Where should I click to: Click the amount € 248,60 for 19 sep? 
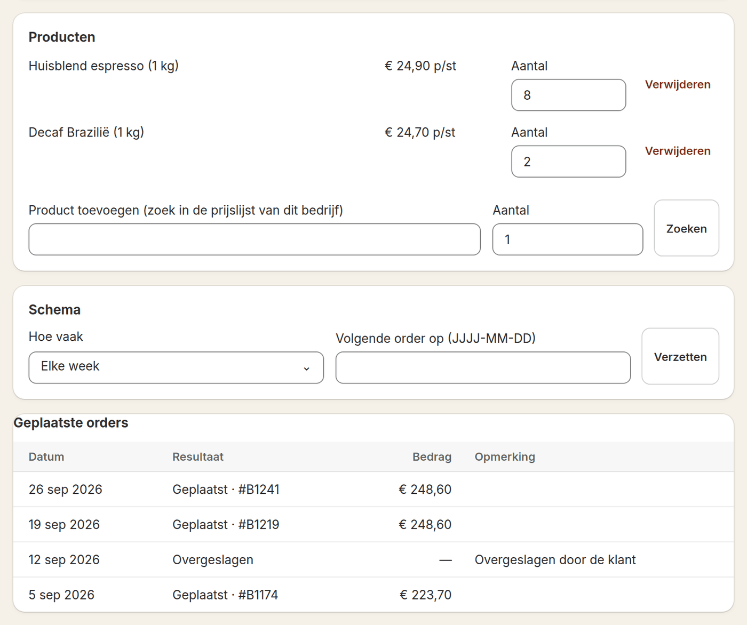coord(425,525)
